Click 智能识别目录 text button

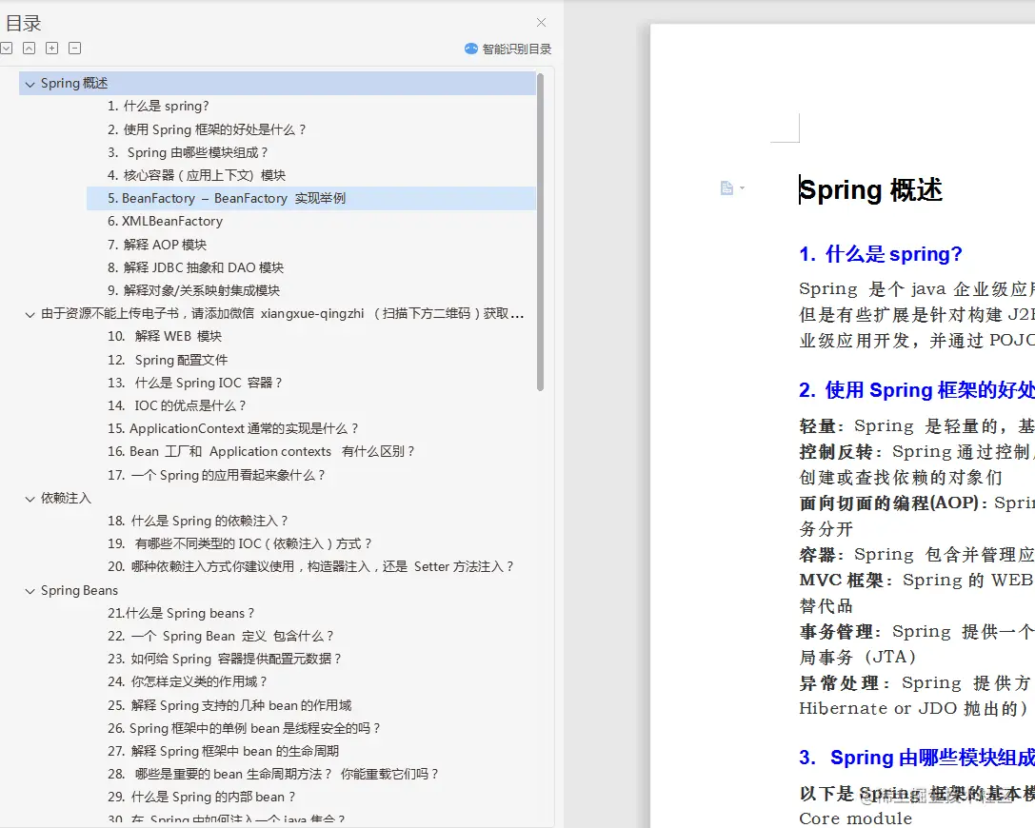(516, 49)
